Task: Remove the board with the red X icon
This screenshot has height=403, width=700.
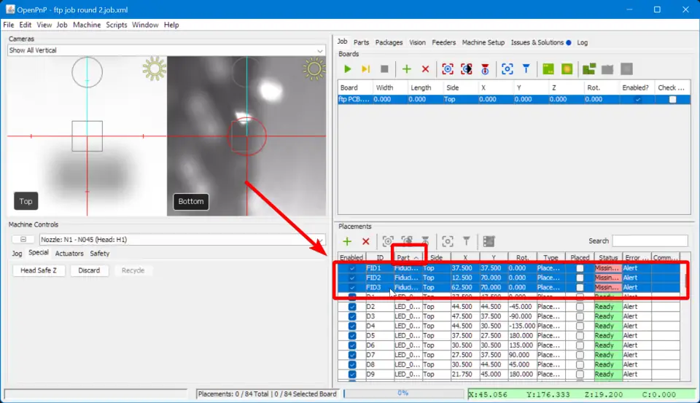Action: (425, 69)
